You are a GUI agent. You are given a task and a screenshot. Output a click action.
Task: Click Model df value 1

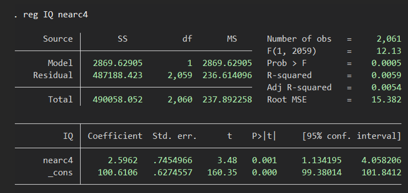click(190, 63)
